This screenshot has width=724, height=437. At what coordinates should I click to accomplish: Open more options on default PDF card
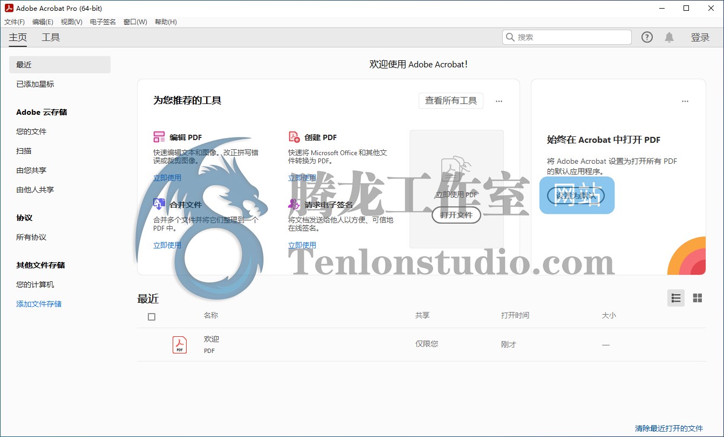(x=685, y=101)
